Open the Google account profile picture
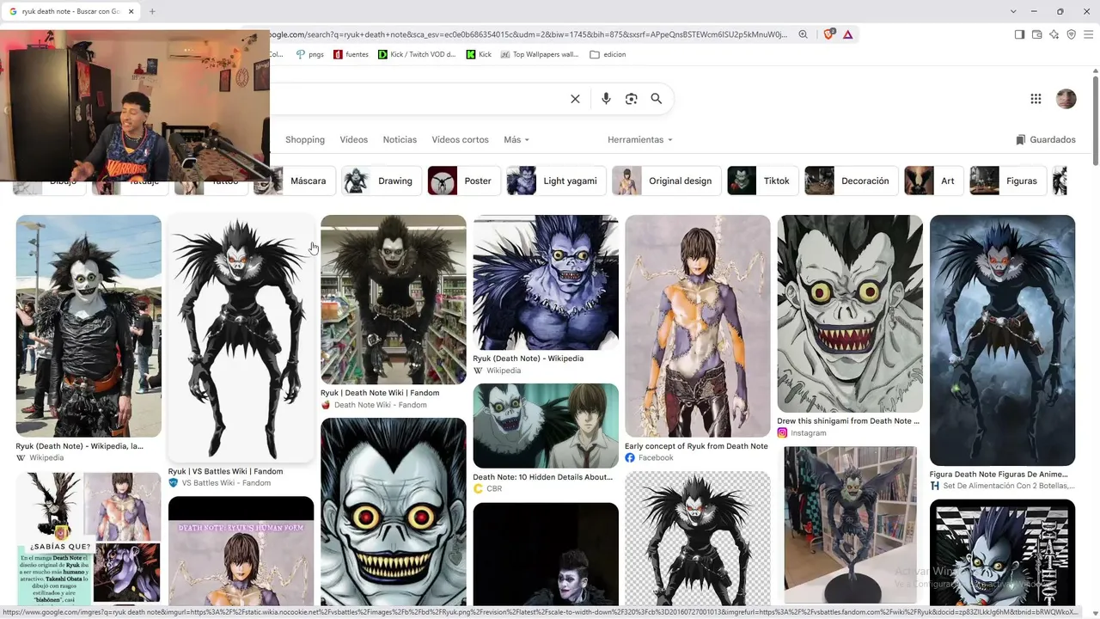The image size is (1100, 619). (x=1066, y=99)
